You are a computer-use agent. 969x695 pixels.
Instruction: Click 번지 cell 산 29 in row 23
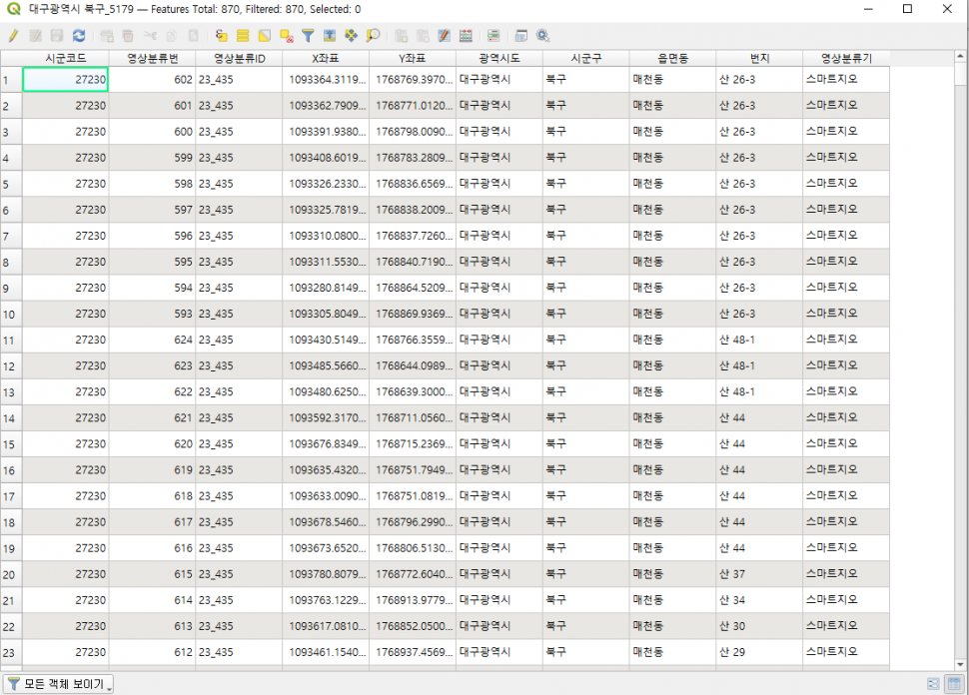tap(759, 652)
